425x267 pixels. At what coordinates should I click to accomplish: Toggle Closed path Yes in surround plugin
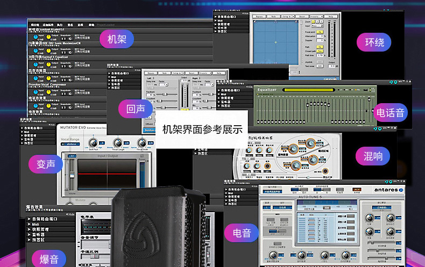[x=320, y=51]
